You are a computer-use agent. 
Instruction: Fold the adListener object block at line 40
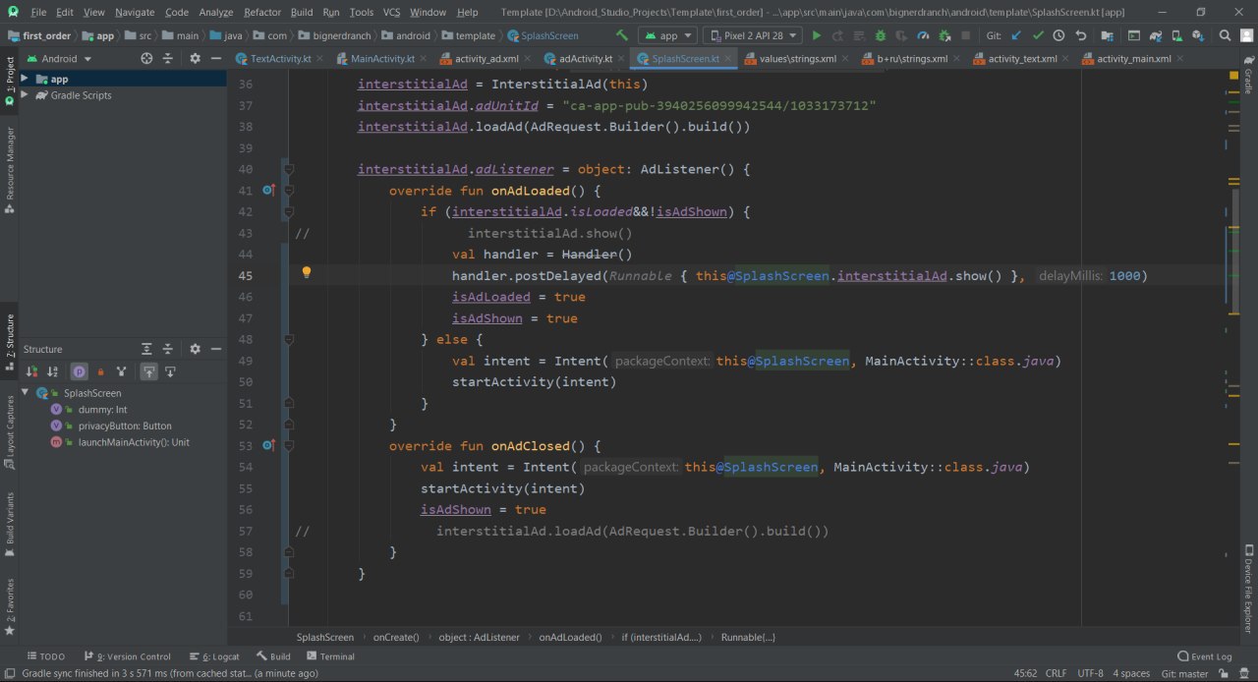click(289, 169)
